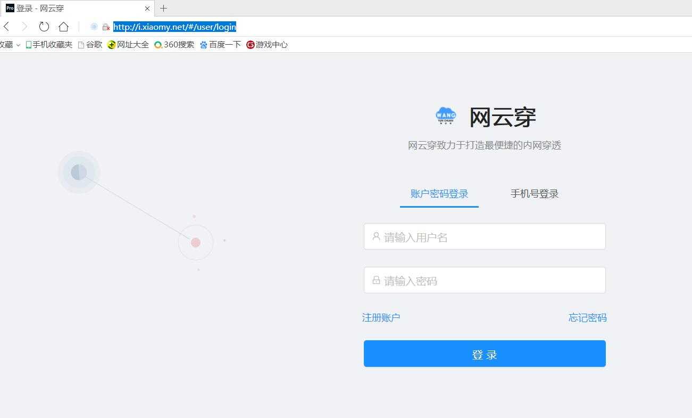692x418 pixels.
Task: Go to the browser home page icon
Action: (x=63, y=27)
